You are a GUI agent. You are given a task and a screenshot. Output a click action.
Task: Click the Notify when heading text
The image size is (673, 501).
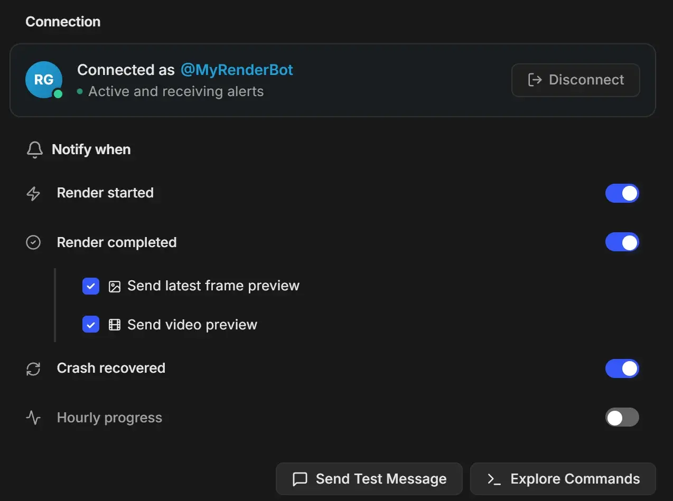[91, 149]
